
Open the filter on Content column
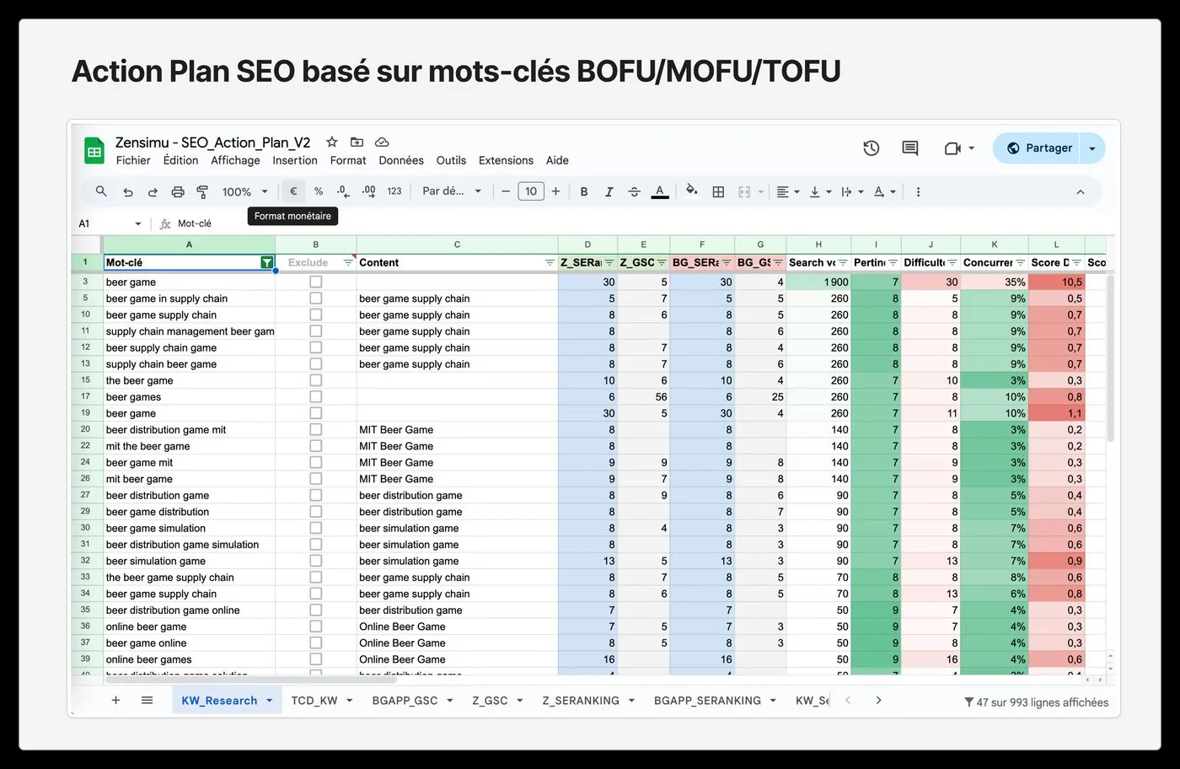tap(550, 263)
